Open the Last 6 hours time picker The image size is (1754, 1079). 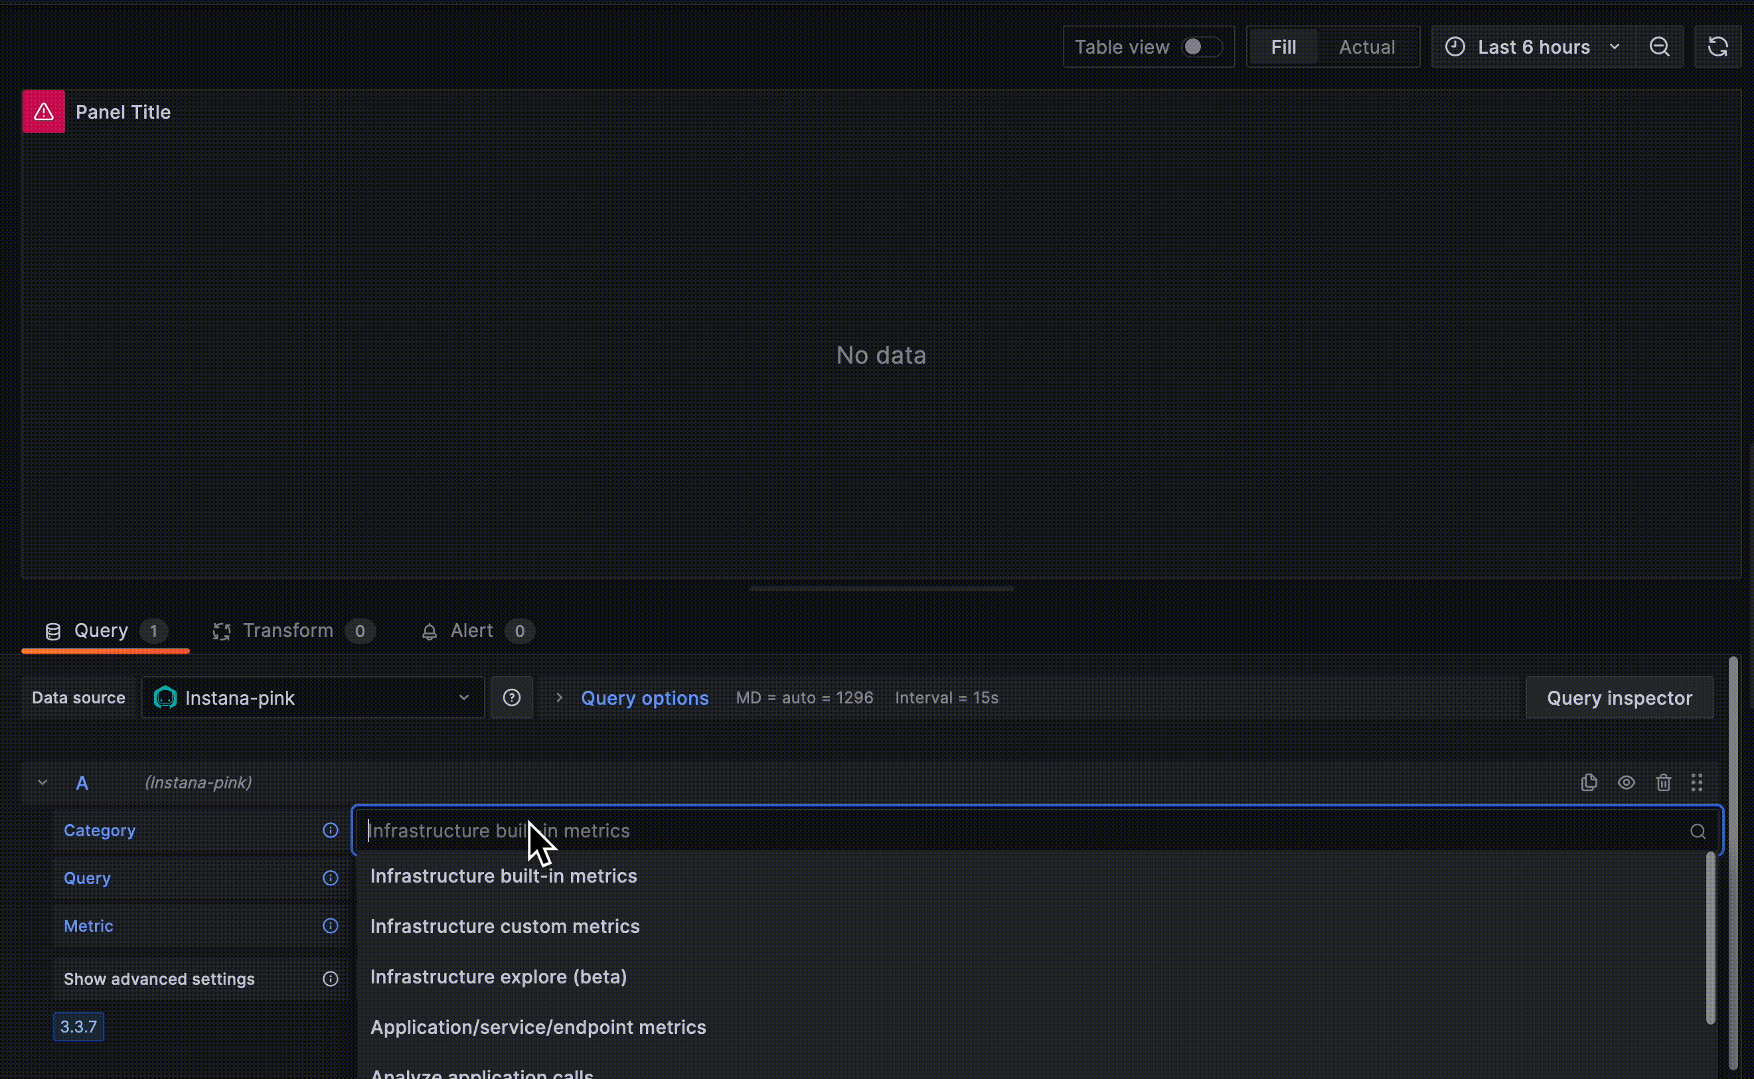point(1533,47)
